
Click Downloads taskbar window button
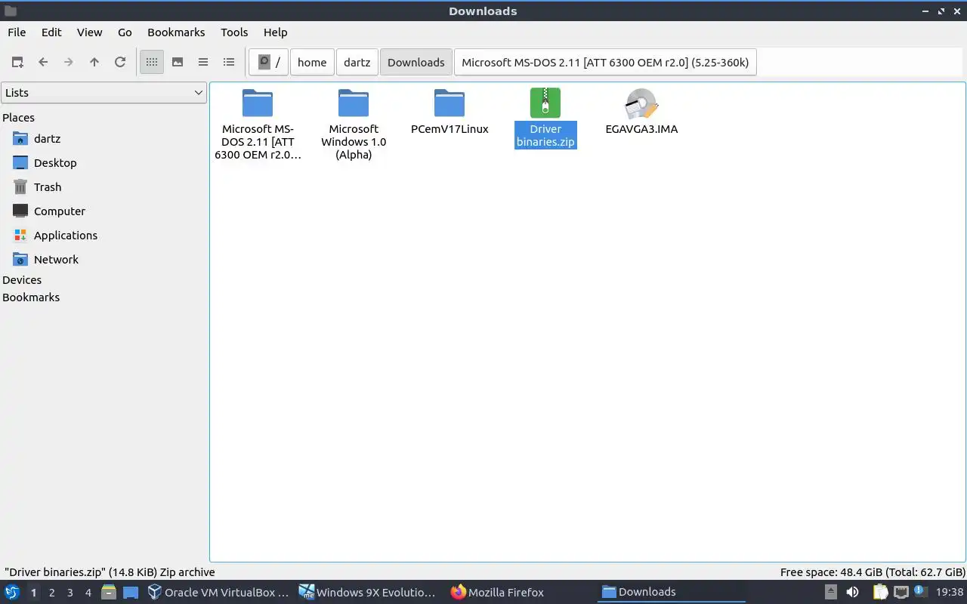pyautogui.click(x=672, y=593)
